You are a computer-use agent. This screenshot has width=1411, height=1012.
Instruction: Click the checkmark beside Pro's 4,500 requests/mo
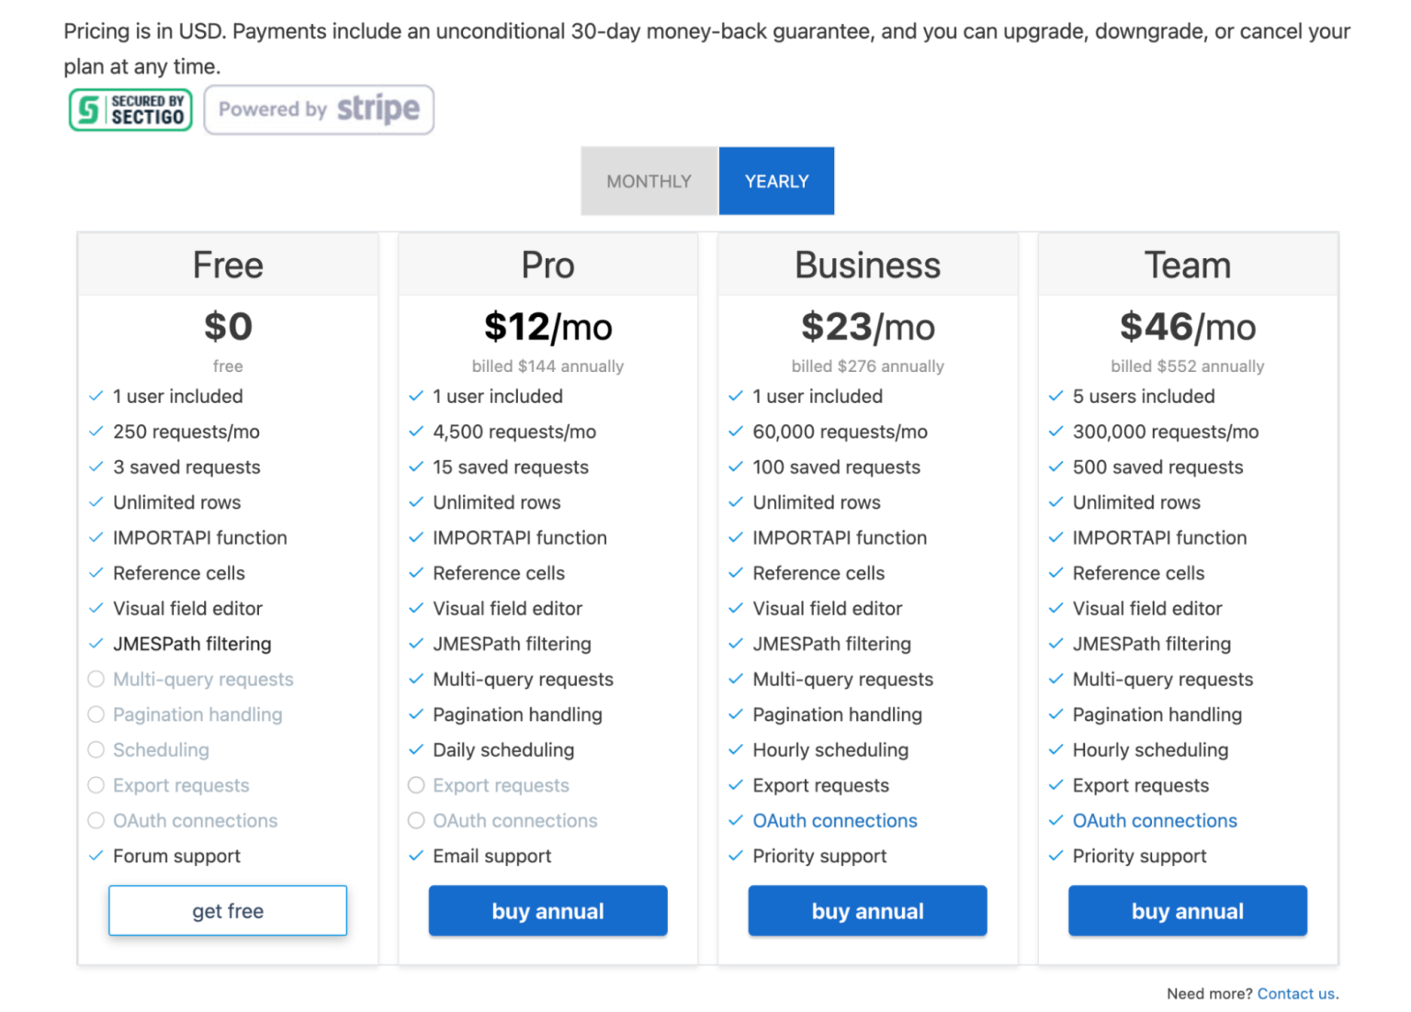tap(415, 432)
